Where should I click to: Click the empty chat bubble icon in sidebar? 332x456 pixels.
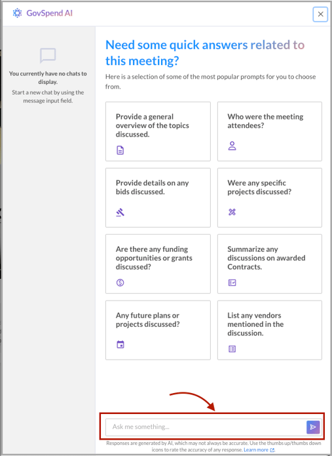(x=48, y=56)
